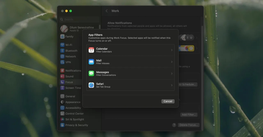The width and height of the screenshot is (263, 137).
Task: Open allowed people avatars row
Action: tap(189, 38)
